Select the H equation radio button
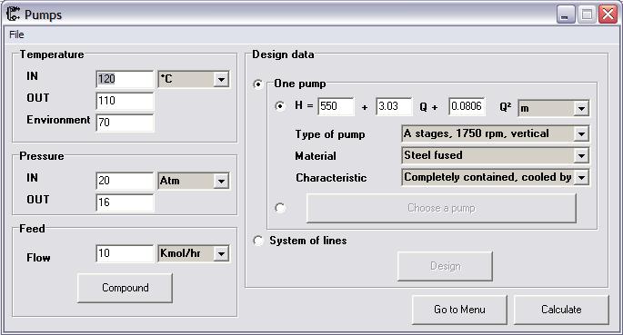This screenshot has height=335, width=623. pyautogui.click(x=280, y=106)
